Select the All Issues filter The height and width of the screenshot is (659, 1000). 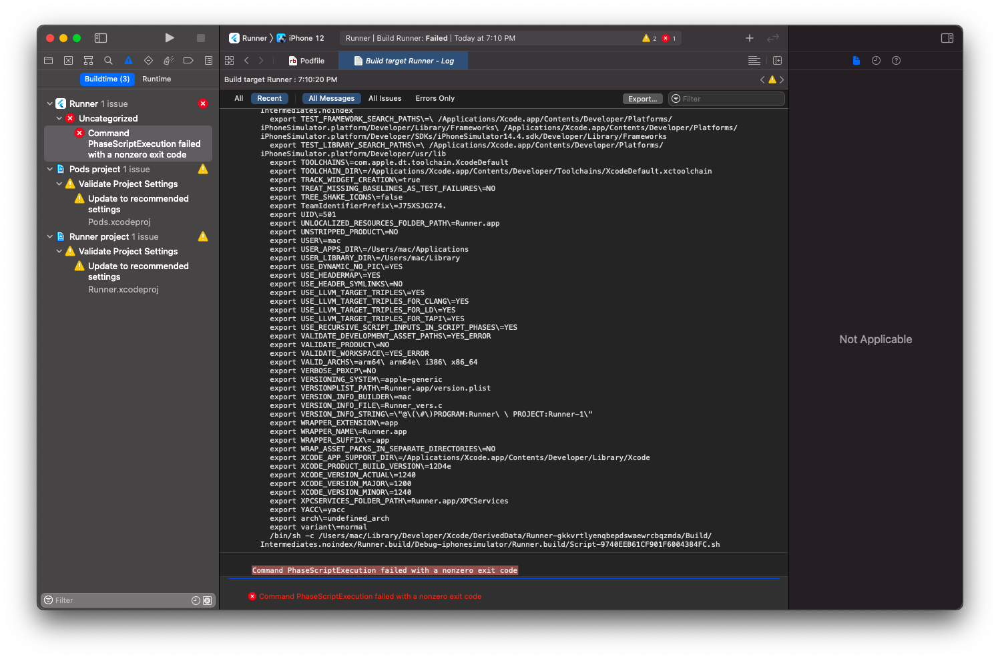[385, 99]
